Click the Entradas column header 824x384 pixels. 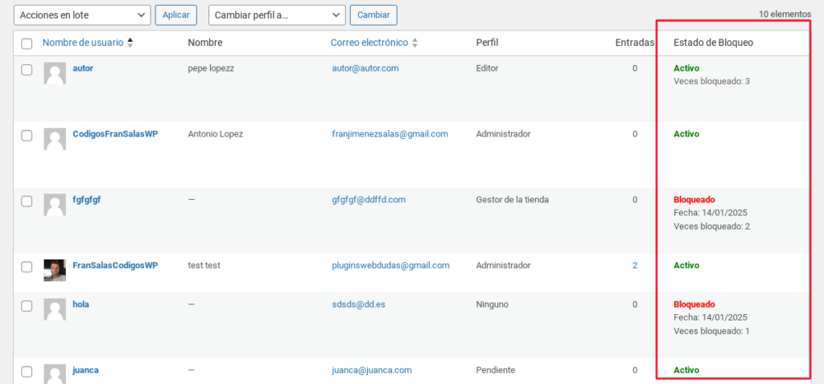635,43
